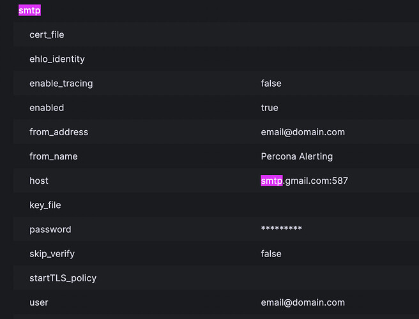Select the masked password asterisks value
The image size is (419, 319).
tap(281, 229)
